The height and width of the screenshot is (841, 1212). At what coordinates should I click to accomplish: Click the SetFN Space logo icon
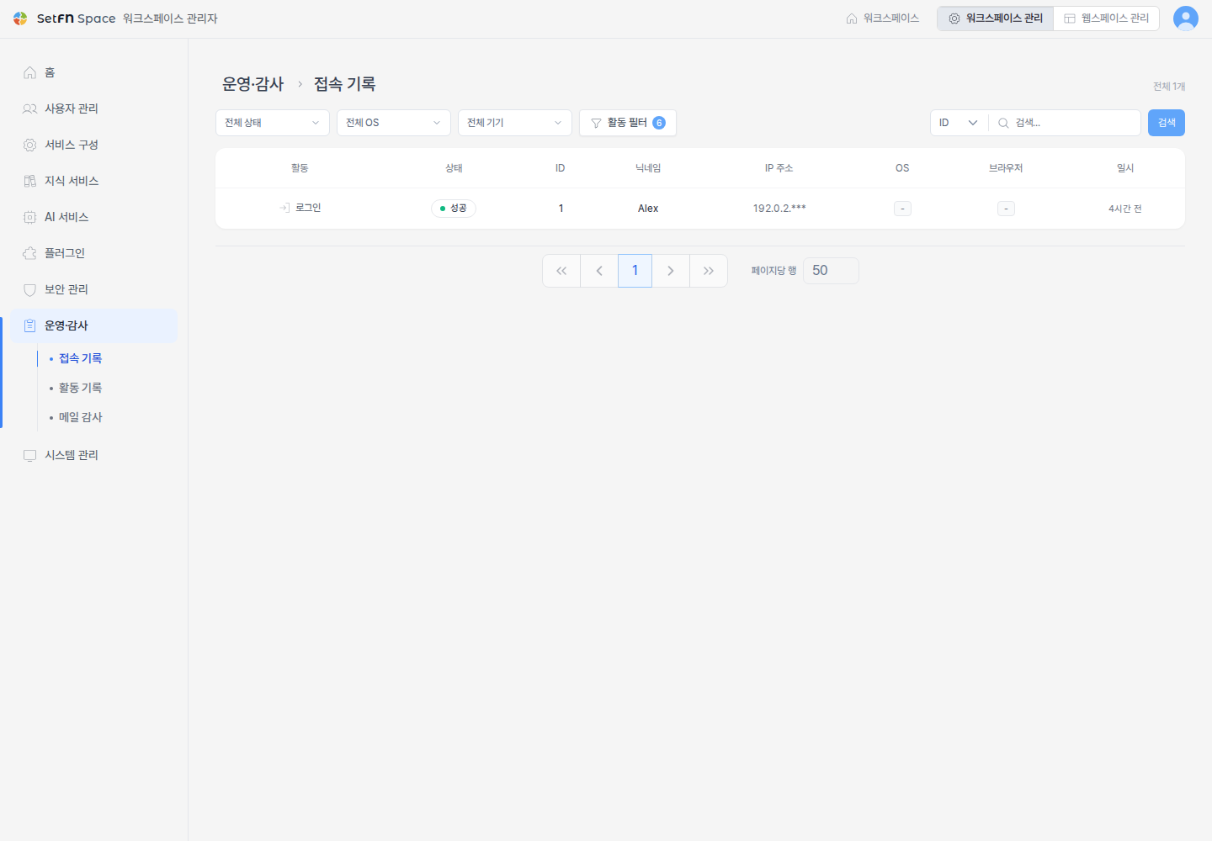click(x=20, y=19)
